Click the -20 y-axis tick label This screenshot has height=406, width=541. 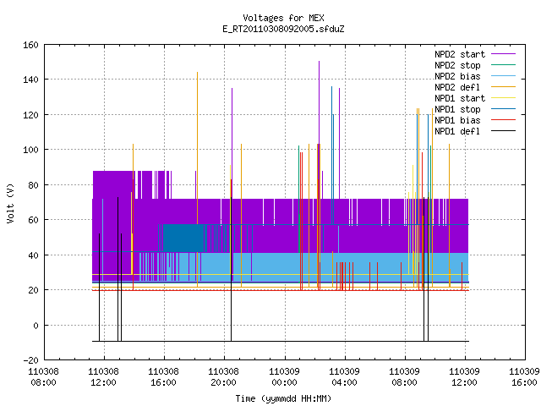pyautogui.click(x=30, y=360)
